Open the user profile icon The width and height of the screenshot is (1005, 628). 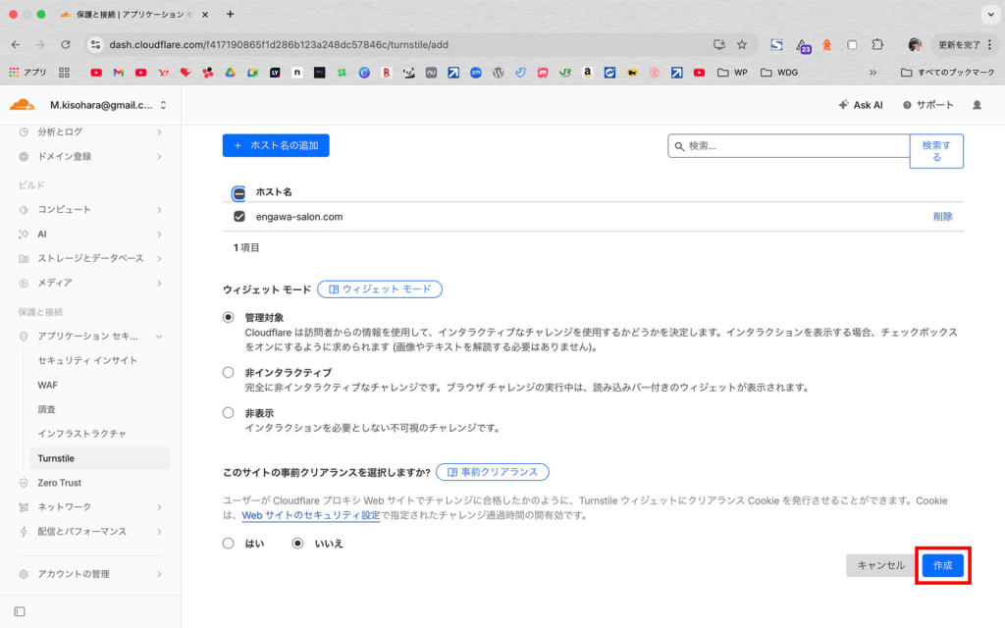[x=976, y=105]
